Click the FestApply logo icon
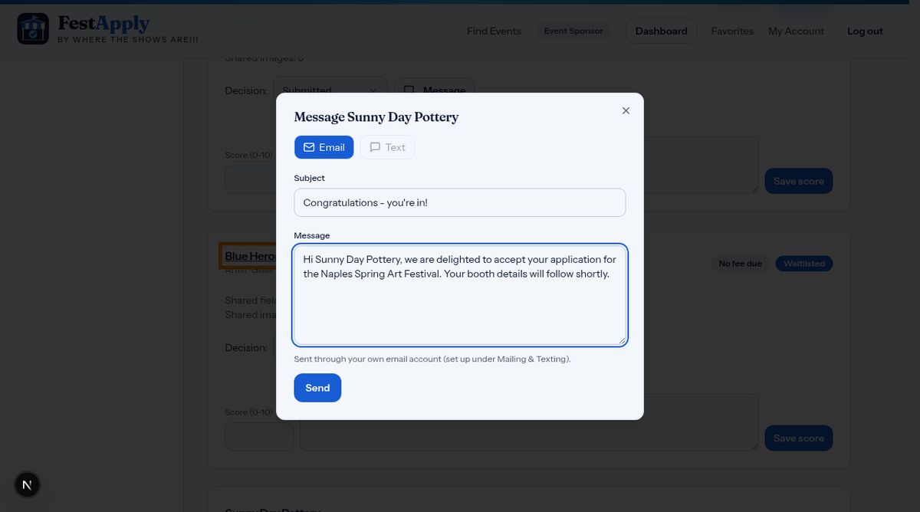The width and height of the screenshot is (920, 512). click(x=33, y=28)
